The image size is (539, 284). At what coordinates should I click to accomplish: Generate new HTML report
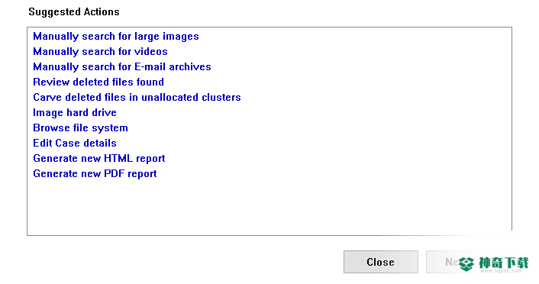(x=99, y=159)
